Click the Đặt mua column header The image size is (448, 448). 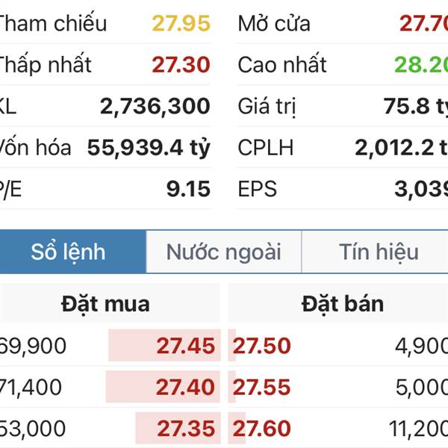coord(105,304)
